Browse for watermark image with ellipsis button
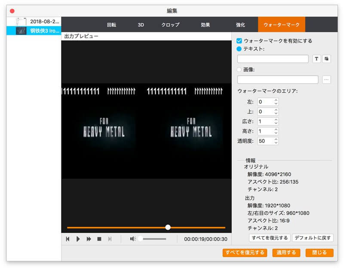 pyautogui.click(x=326, y=79)
